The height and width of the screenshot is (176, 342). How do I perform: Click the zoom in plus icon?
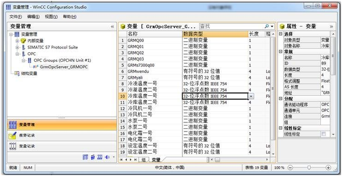[x=328, y=168]
